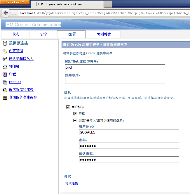The height and width of the screenshot is (194, 190).
Task: Open a new tab with plus button
Action: pyautogui.click(x=108, y=4)
